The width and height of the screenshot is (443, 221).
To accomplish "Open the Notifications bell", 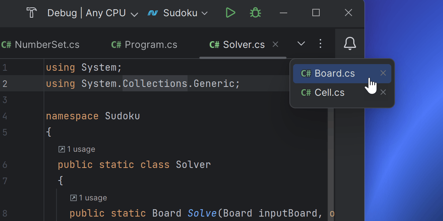I will click(350, 44).
